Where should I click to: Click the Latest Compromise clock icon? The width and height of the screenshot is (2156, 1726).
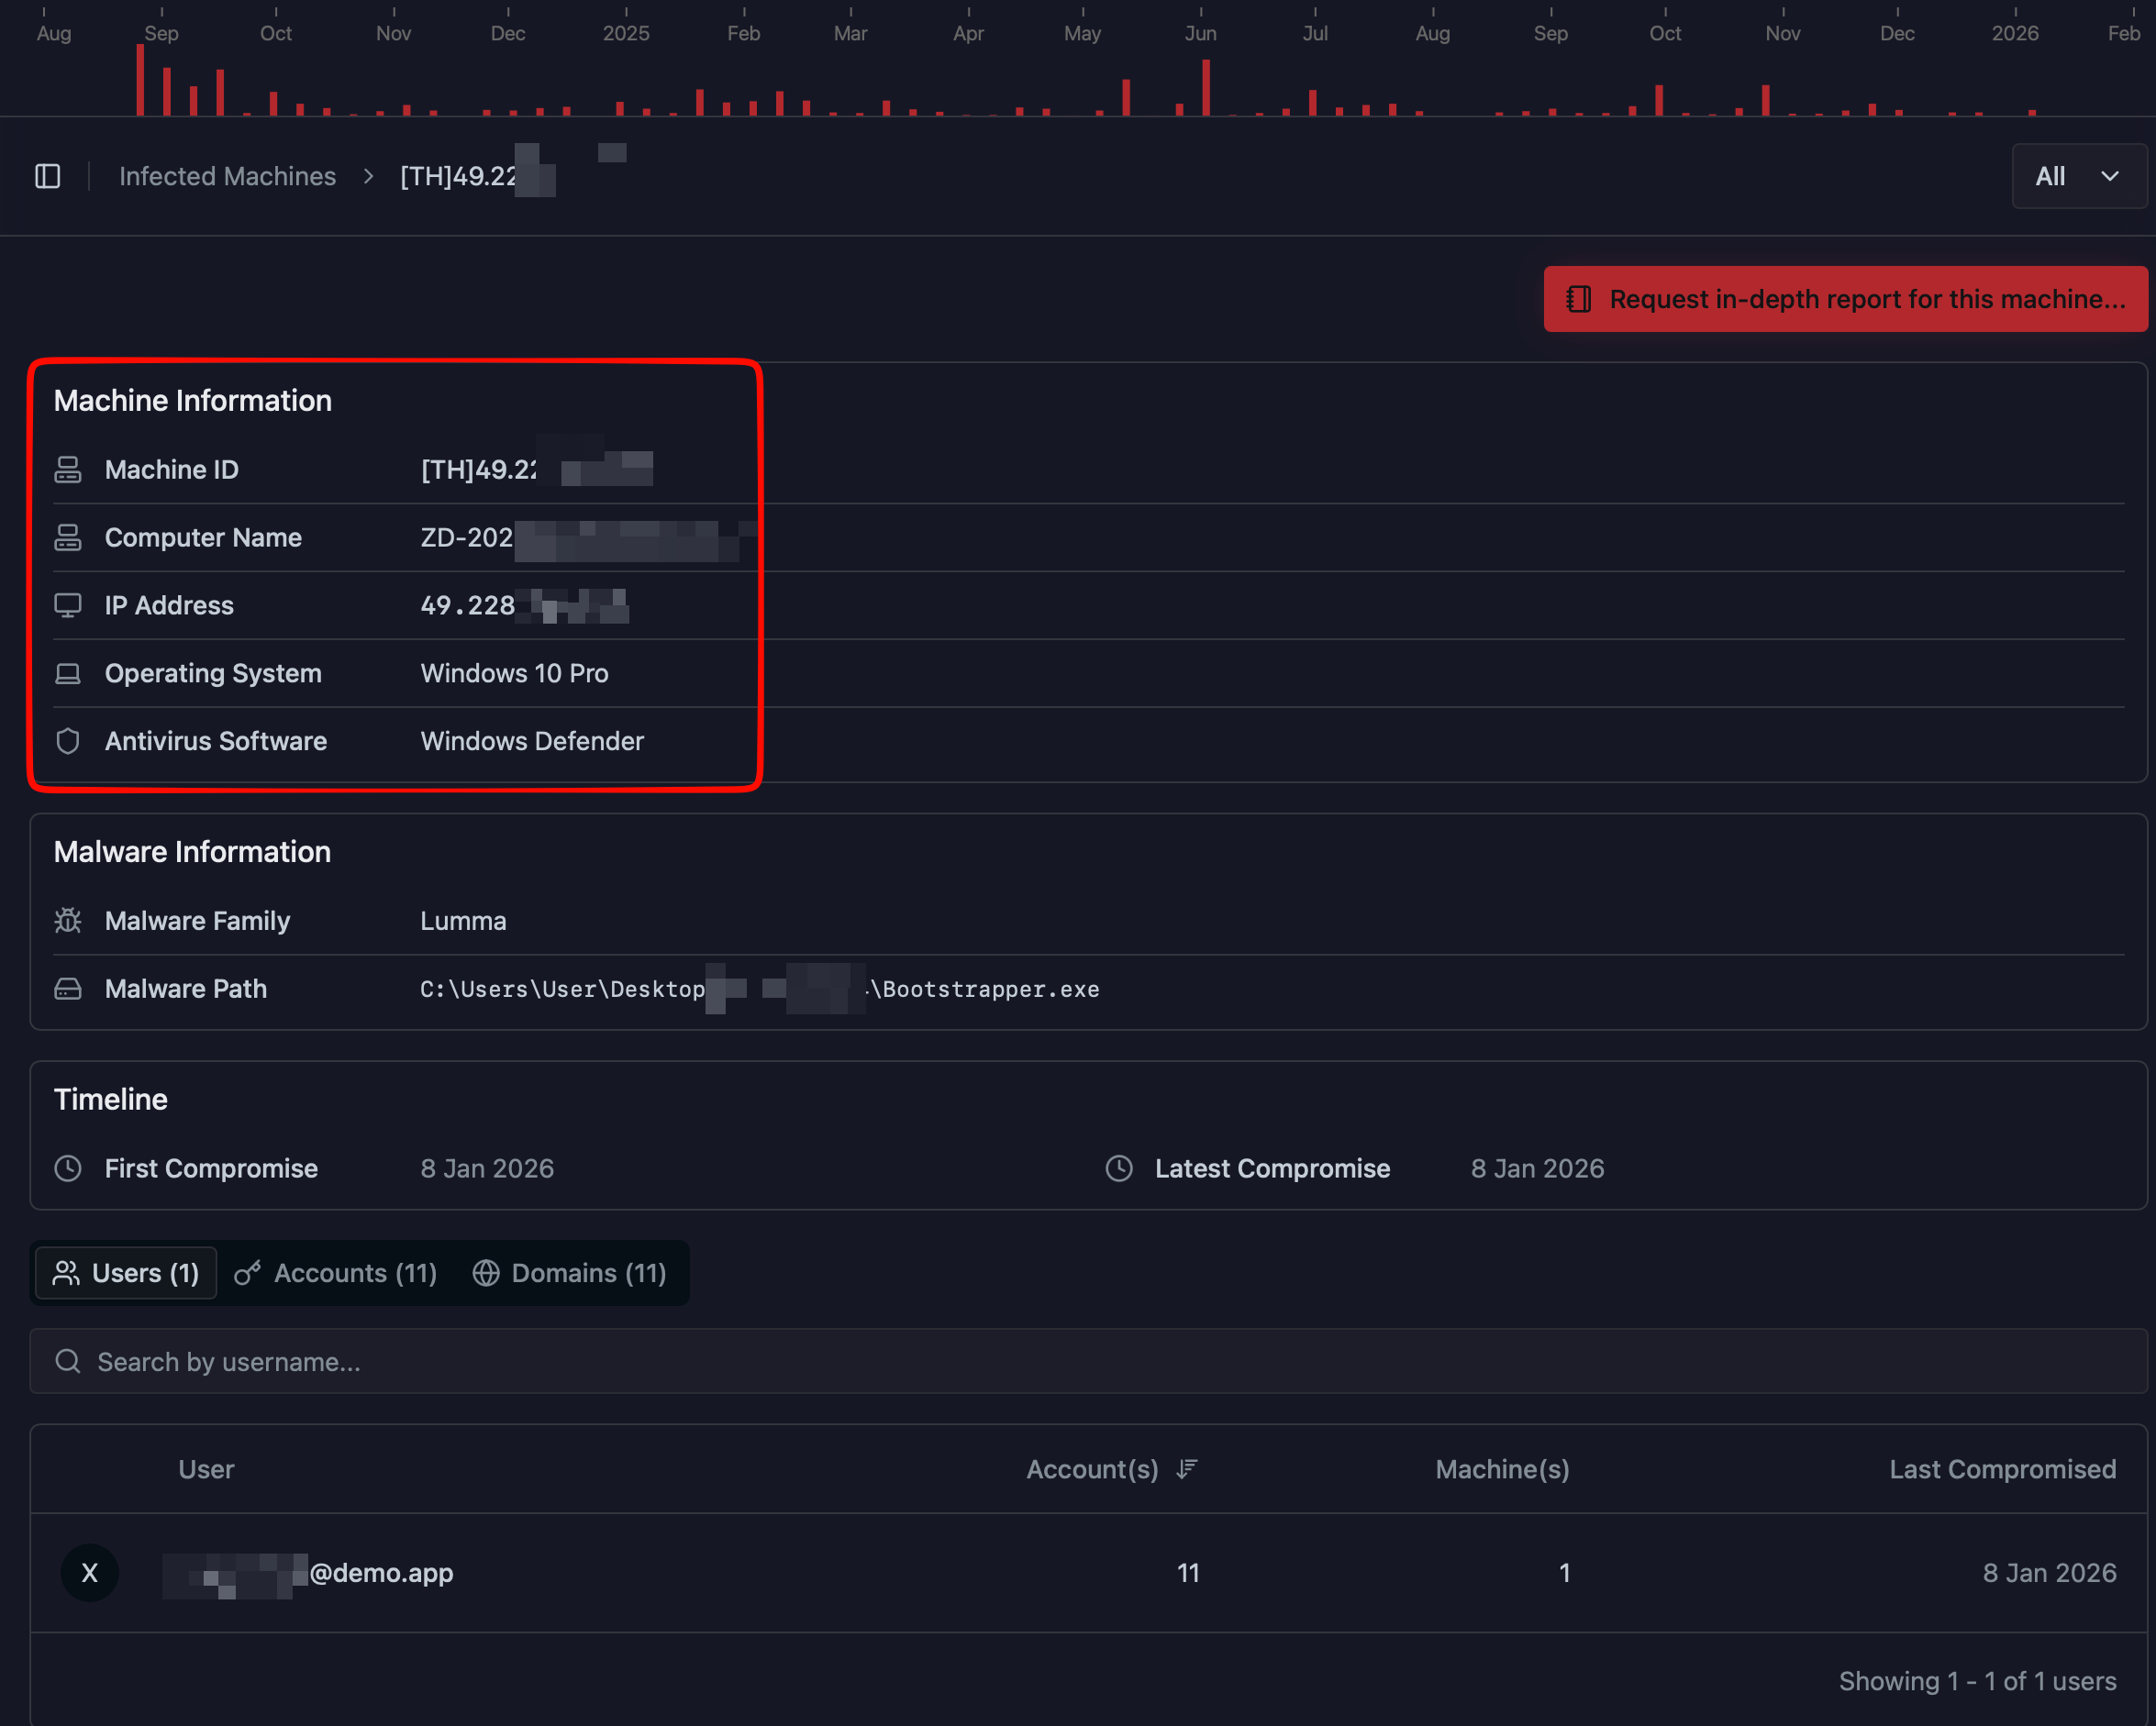[1119, 1168]
